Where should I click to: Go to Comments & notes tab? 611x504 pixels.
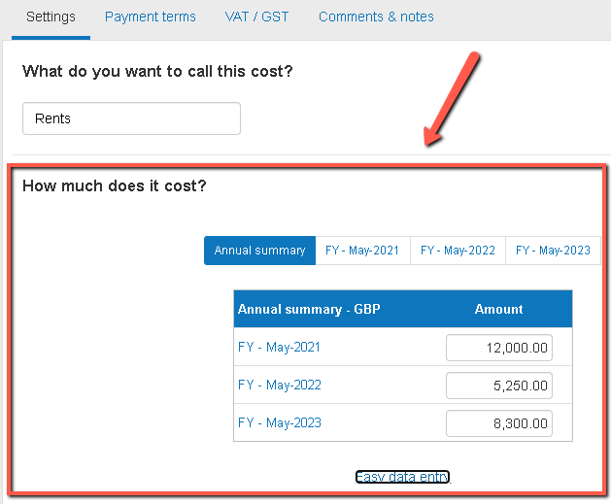[x=376, y=17]
